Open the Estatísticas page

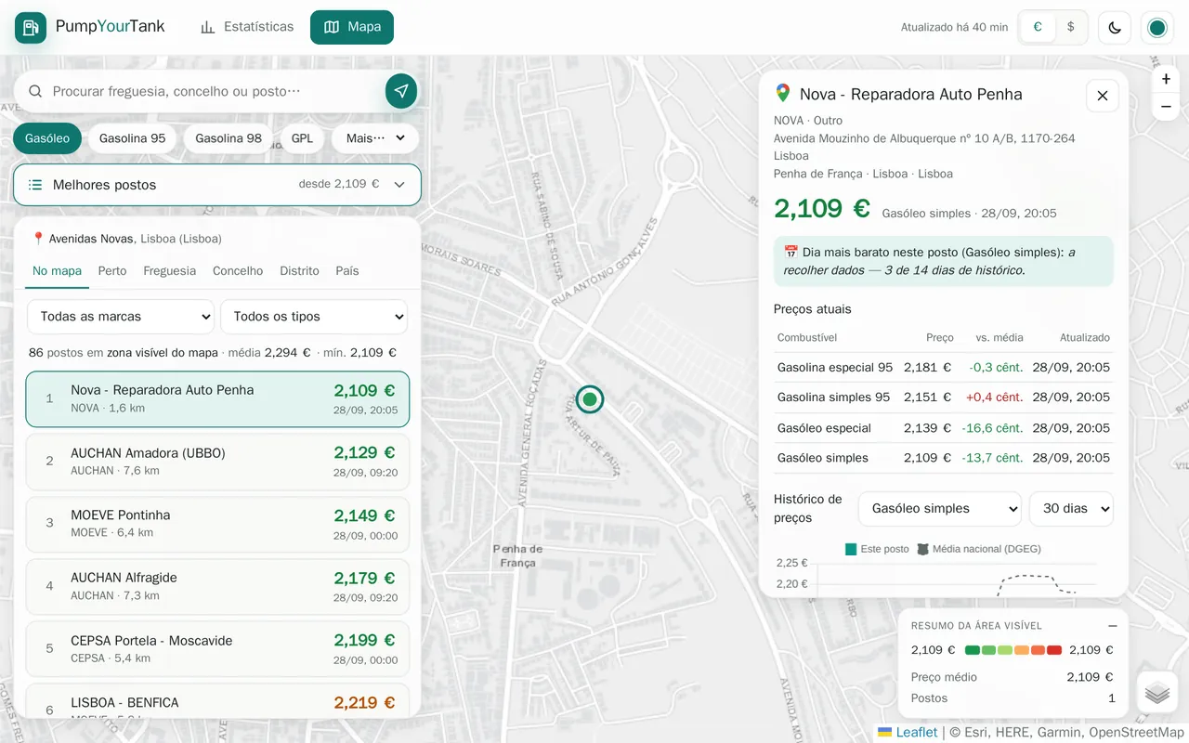[x=247, y=27]
